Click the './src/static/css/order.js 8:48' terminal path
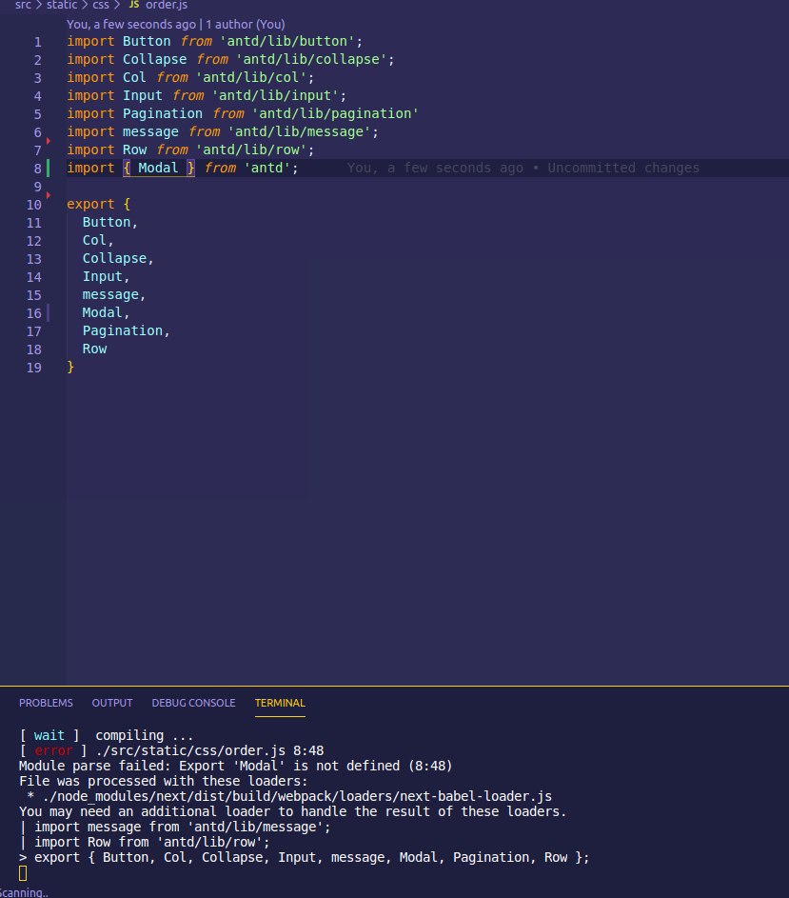Screen dimensions: 789x898 (209, 750)
